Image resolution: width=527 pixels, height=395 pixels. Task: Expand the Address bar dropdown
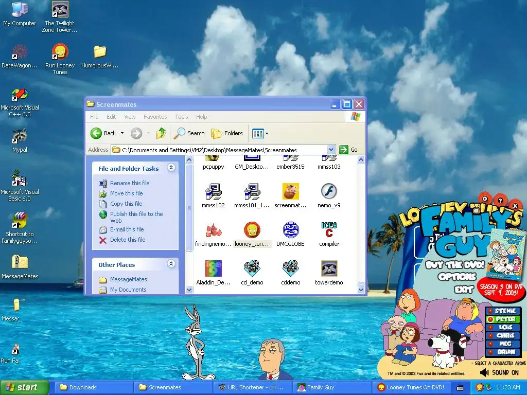331,150
